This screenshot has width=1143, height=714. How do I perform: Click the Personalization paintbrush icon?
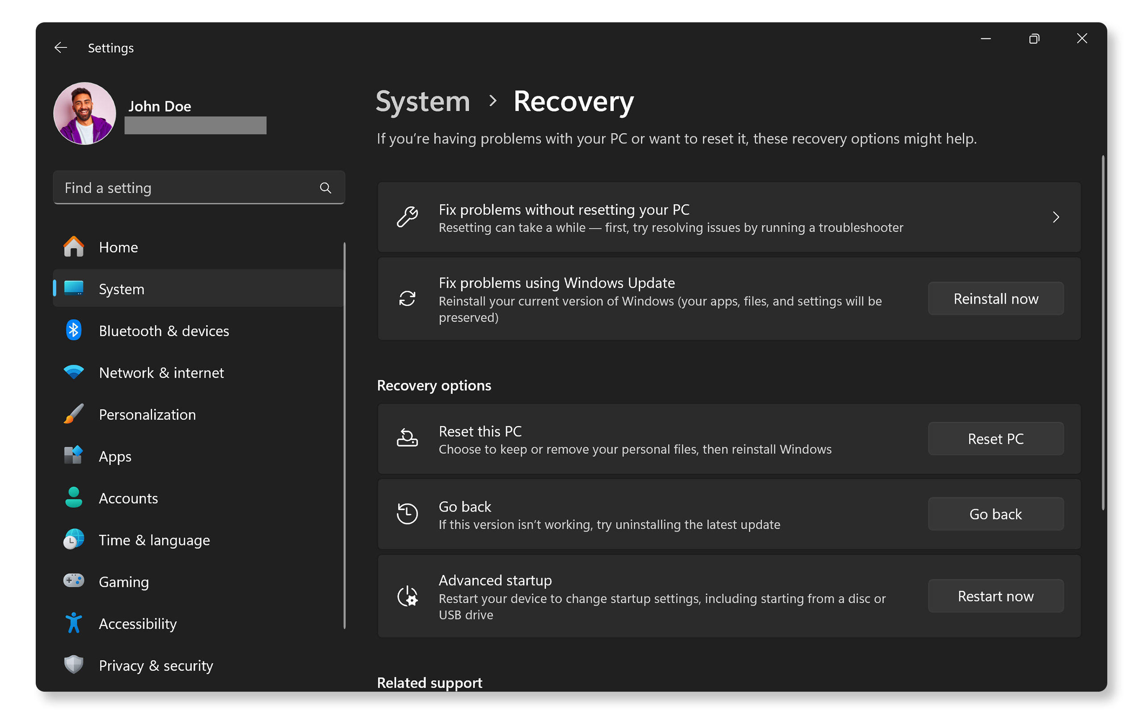74,414
